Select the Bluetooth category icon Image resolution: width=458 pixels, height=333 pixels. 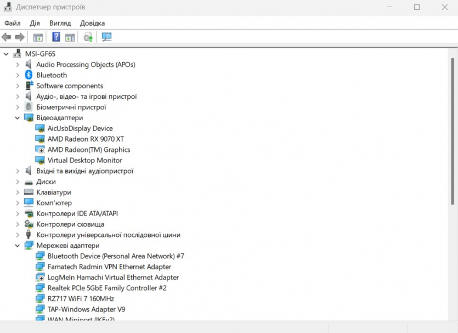tap(29, 75)
